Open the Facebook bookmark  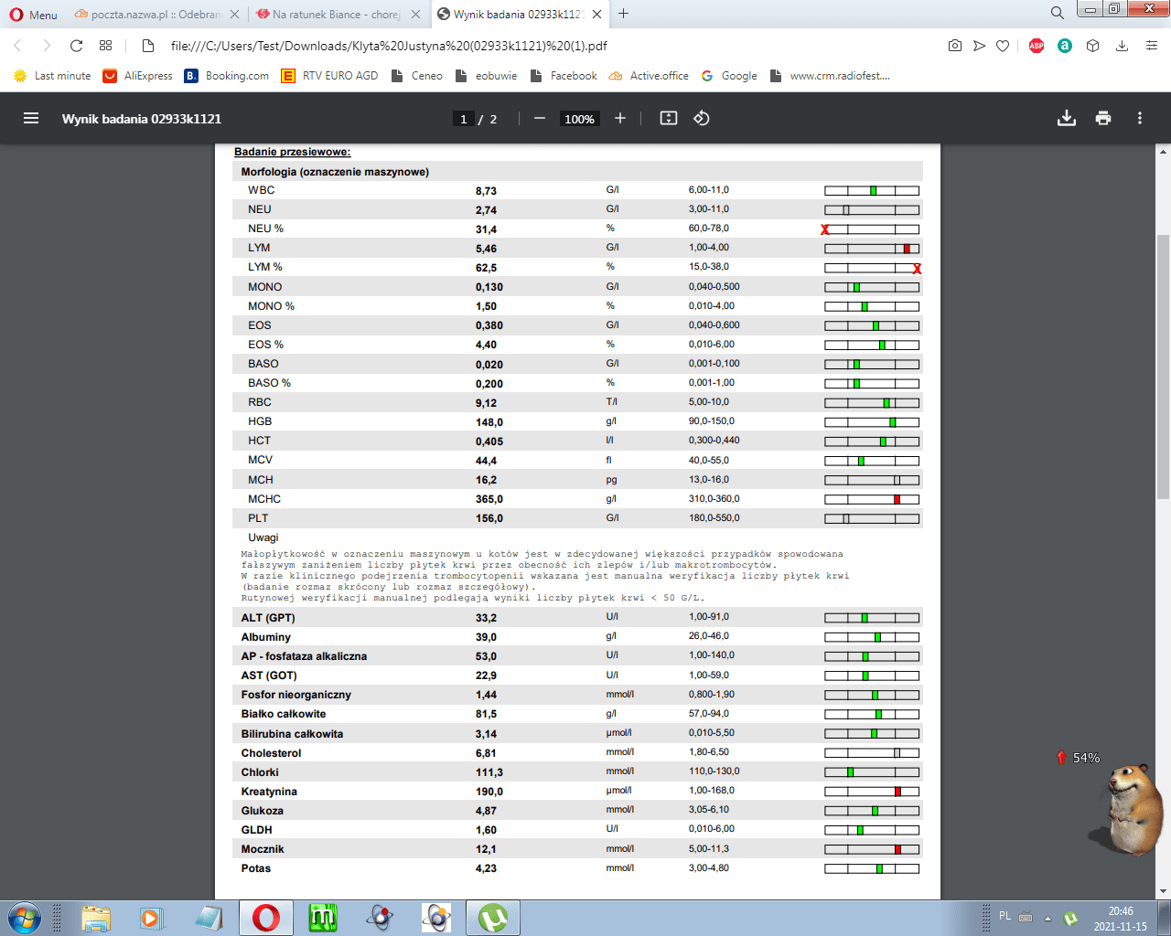[564, 76]
